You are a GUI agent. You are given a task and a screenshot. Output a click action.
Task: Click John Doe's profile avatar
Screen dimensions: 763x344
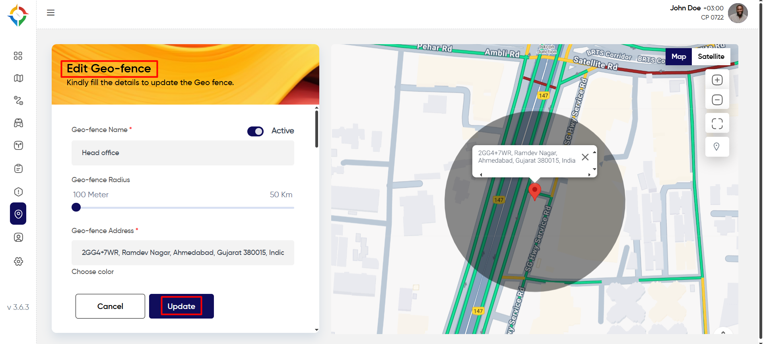click(x=738, y=13)
